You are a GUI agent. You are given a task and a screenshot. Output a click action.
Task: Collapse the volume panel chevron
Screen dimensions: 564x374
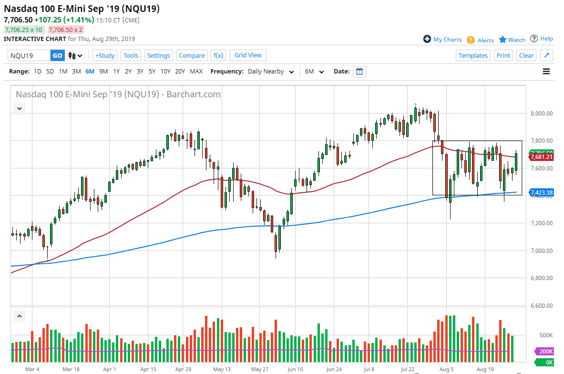pyautogui.click(x=19, y=316)
